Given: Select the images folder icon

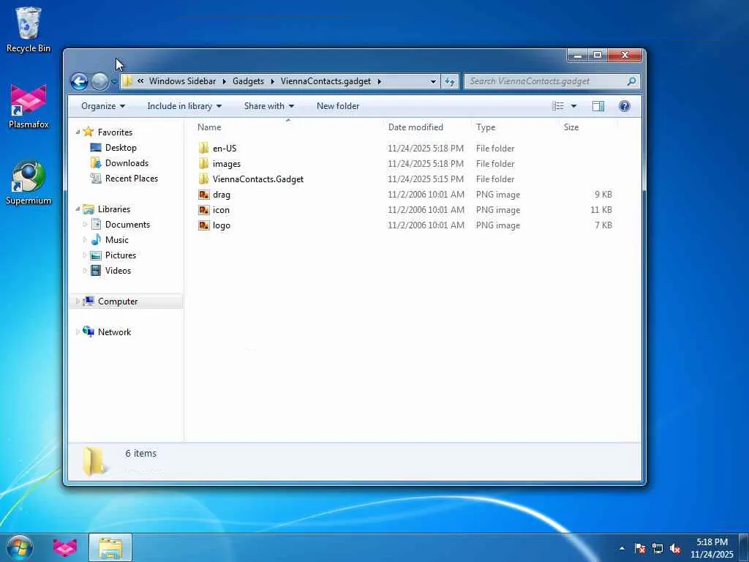Looking at the screenshot, I should 204,163.
